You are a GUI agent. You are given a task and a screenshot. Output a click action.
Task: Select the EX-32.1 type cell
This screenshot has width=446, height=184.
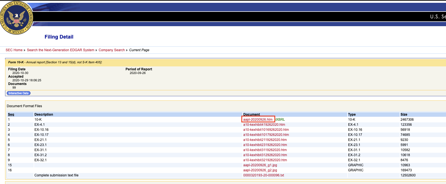(354, 160)
